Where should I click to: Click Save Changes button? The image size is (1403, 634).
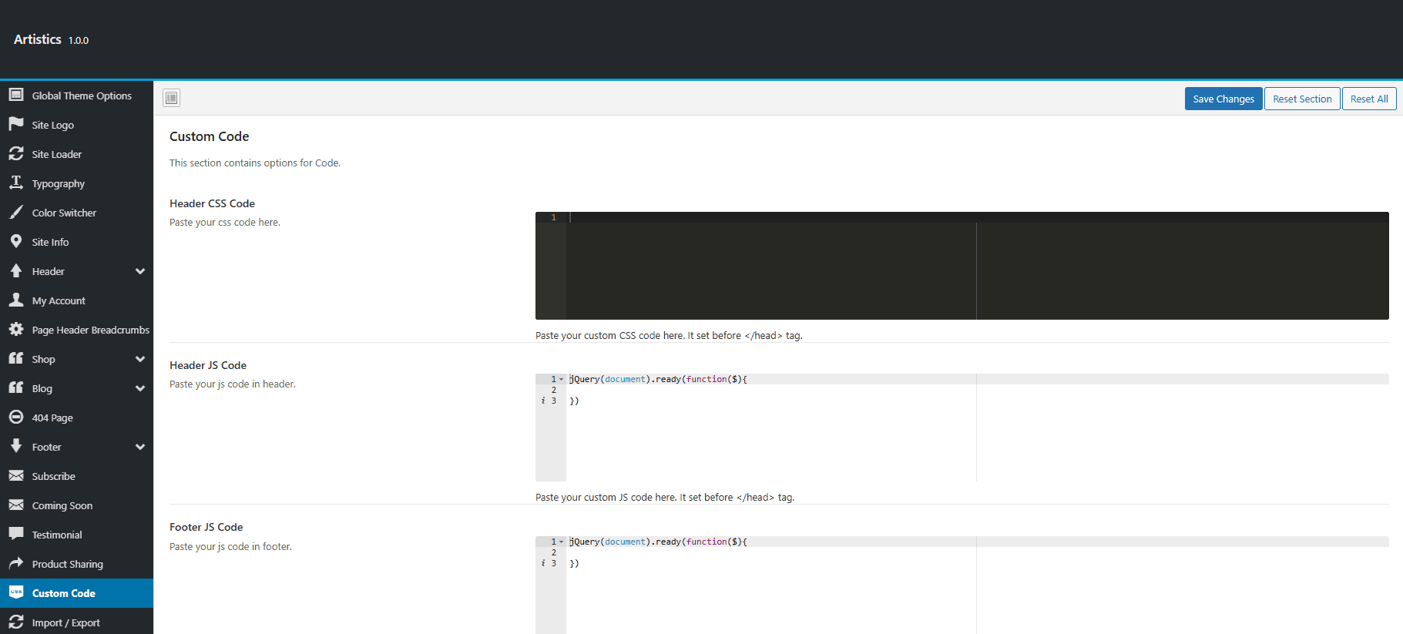(1223, 99)
